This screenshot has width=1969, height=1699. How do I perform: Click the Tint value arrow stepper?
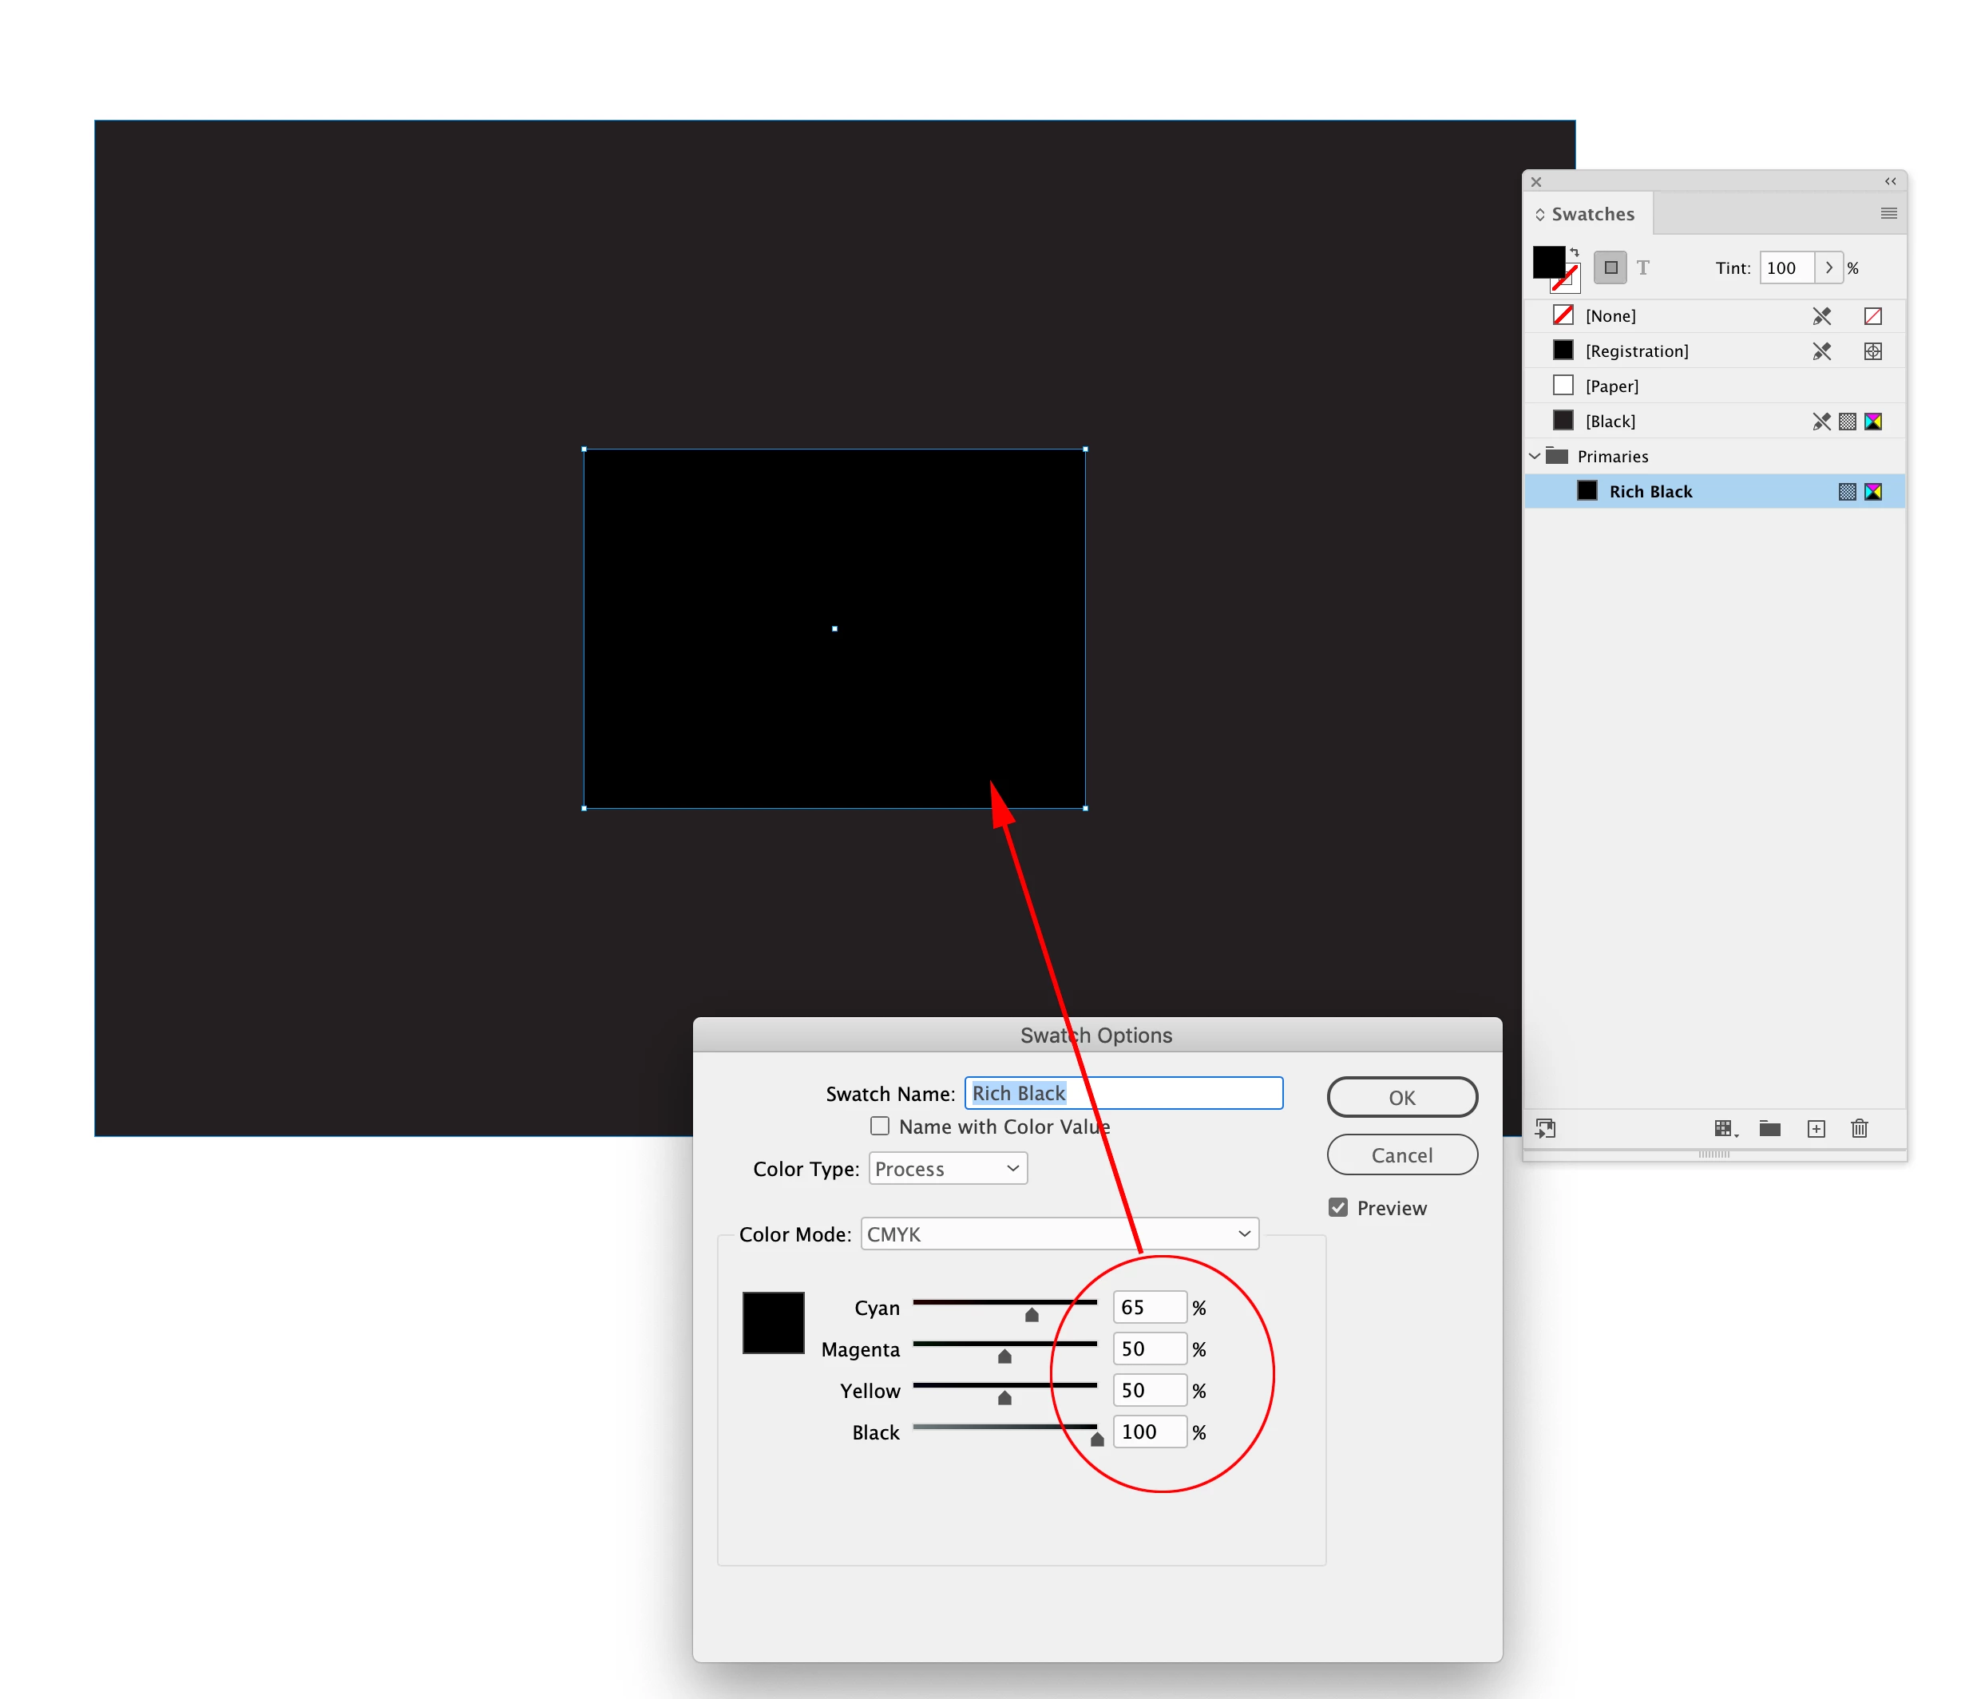tap(1828, 268)
